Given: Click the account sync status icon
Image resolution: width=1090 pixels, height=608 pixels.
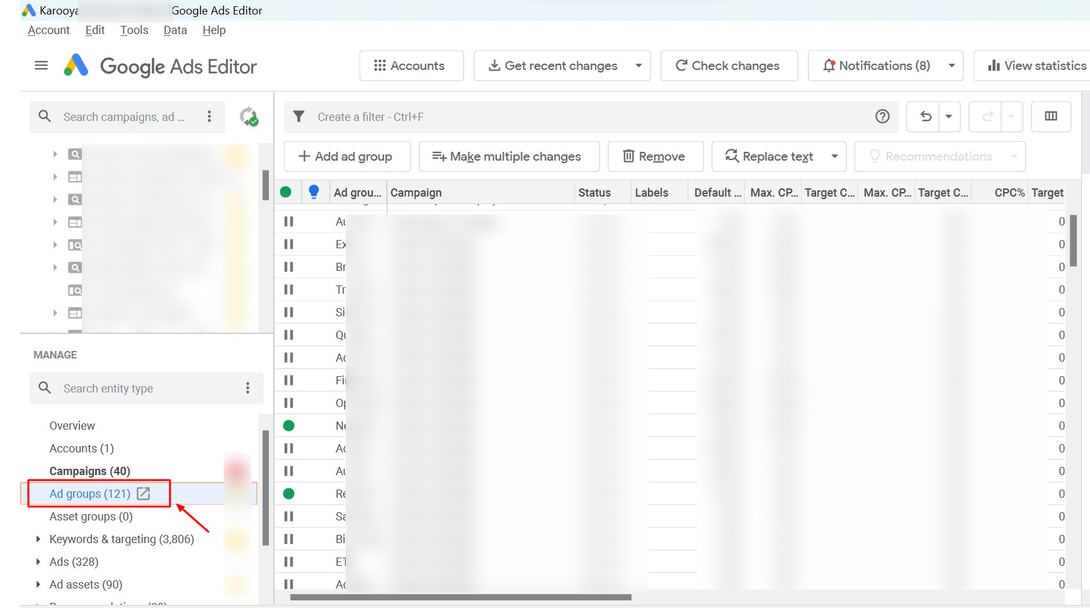Looking at the screenshot, I should pos(249,117).
